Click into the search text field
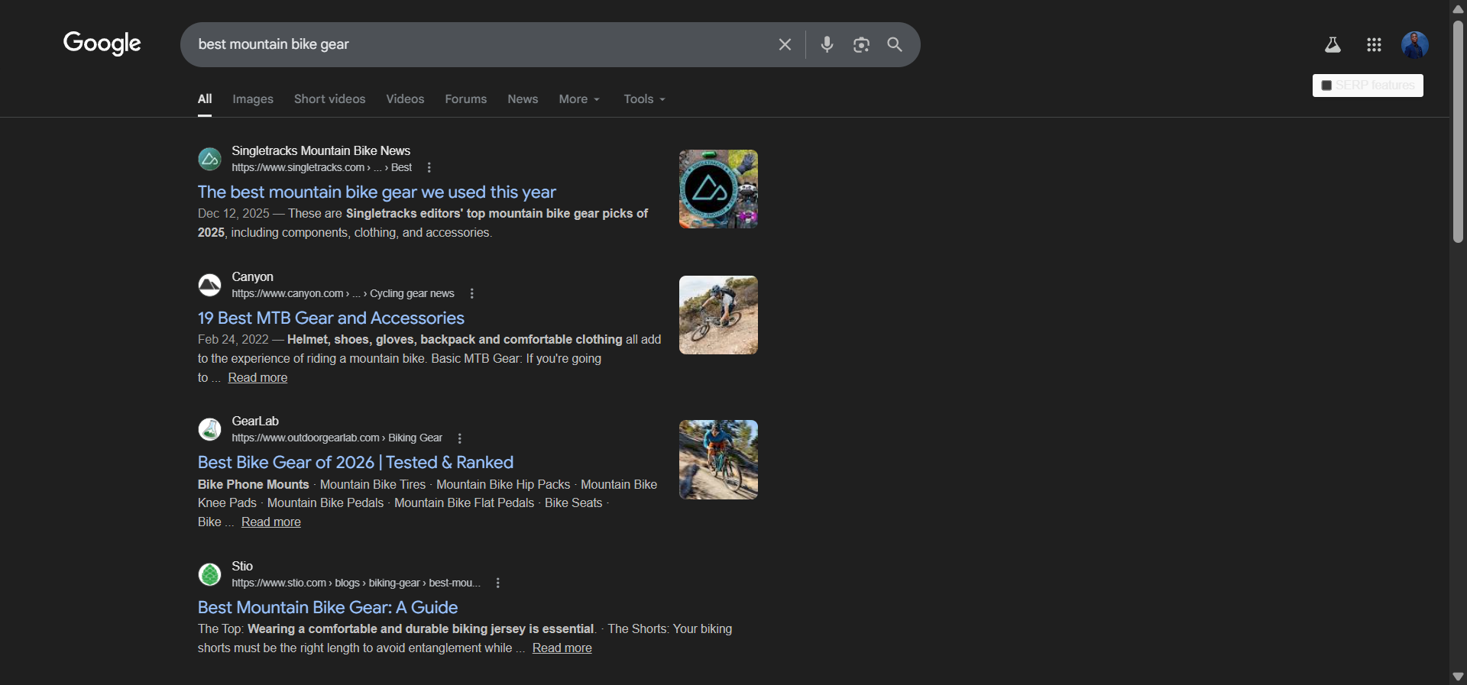 click(x=481, y=44)
